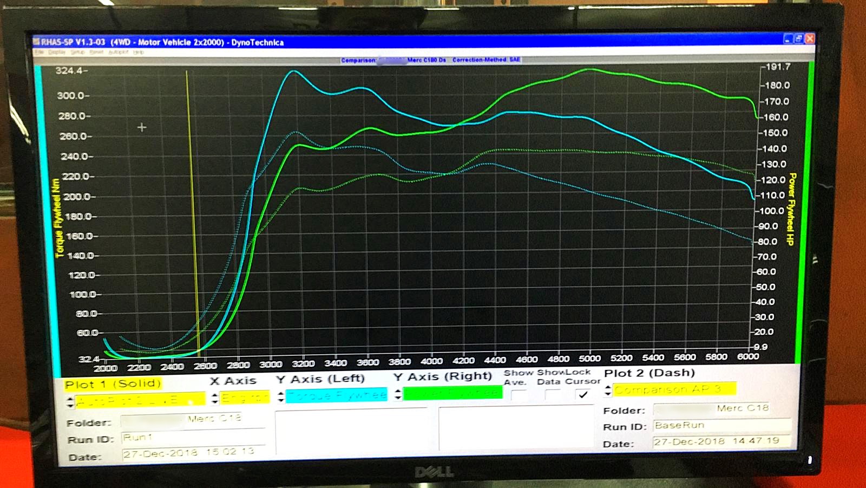Click the Y Axis (Right) selector stepper arrows
Image resolution: width=866 pixels, height=488 pixels.
point(398,394)
